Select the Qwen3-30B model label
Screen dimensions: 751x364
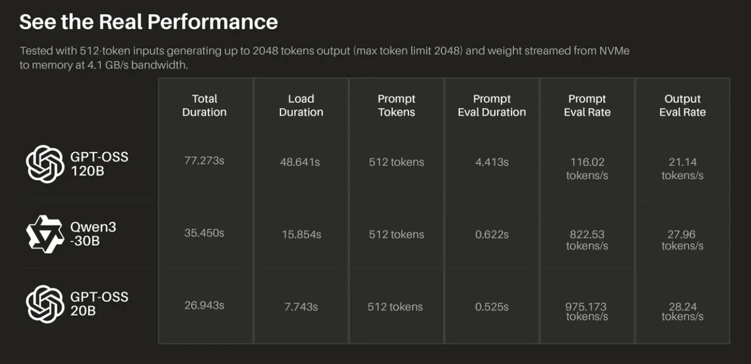(x=93, y=234)
